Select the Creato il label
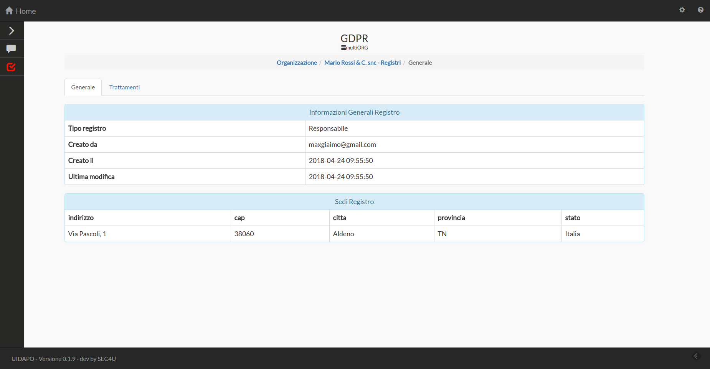This screenshot has height=369, width=710. tap(81, 161)
